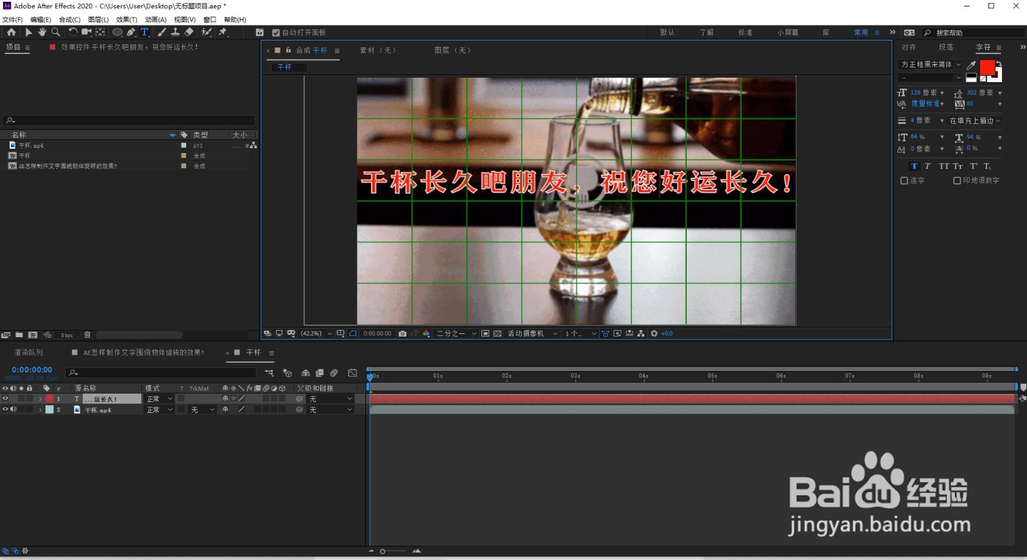Image resolution: width=1027 pixels, height=560 pixels.
Task: Click trash delete icon in Project panel
Action: point(87,335)
